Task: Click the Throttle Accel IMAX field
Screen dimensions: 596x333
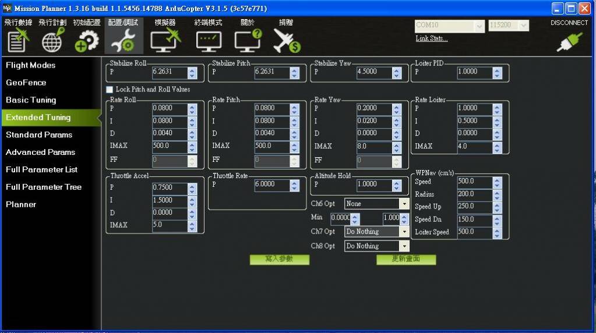Action: click(x=170, y=225)
